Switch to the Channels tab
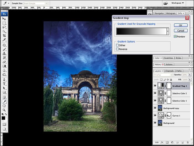Viewport: 194px width, 146px height. pyautogui.click(x=169, y=71)
